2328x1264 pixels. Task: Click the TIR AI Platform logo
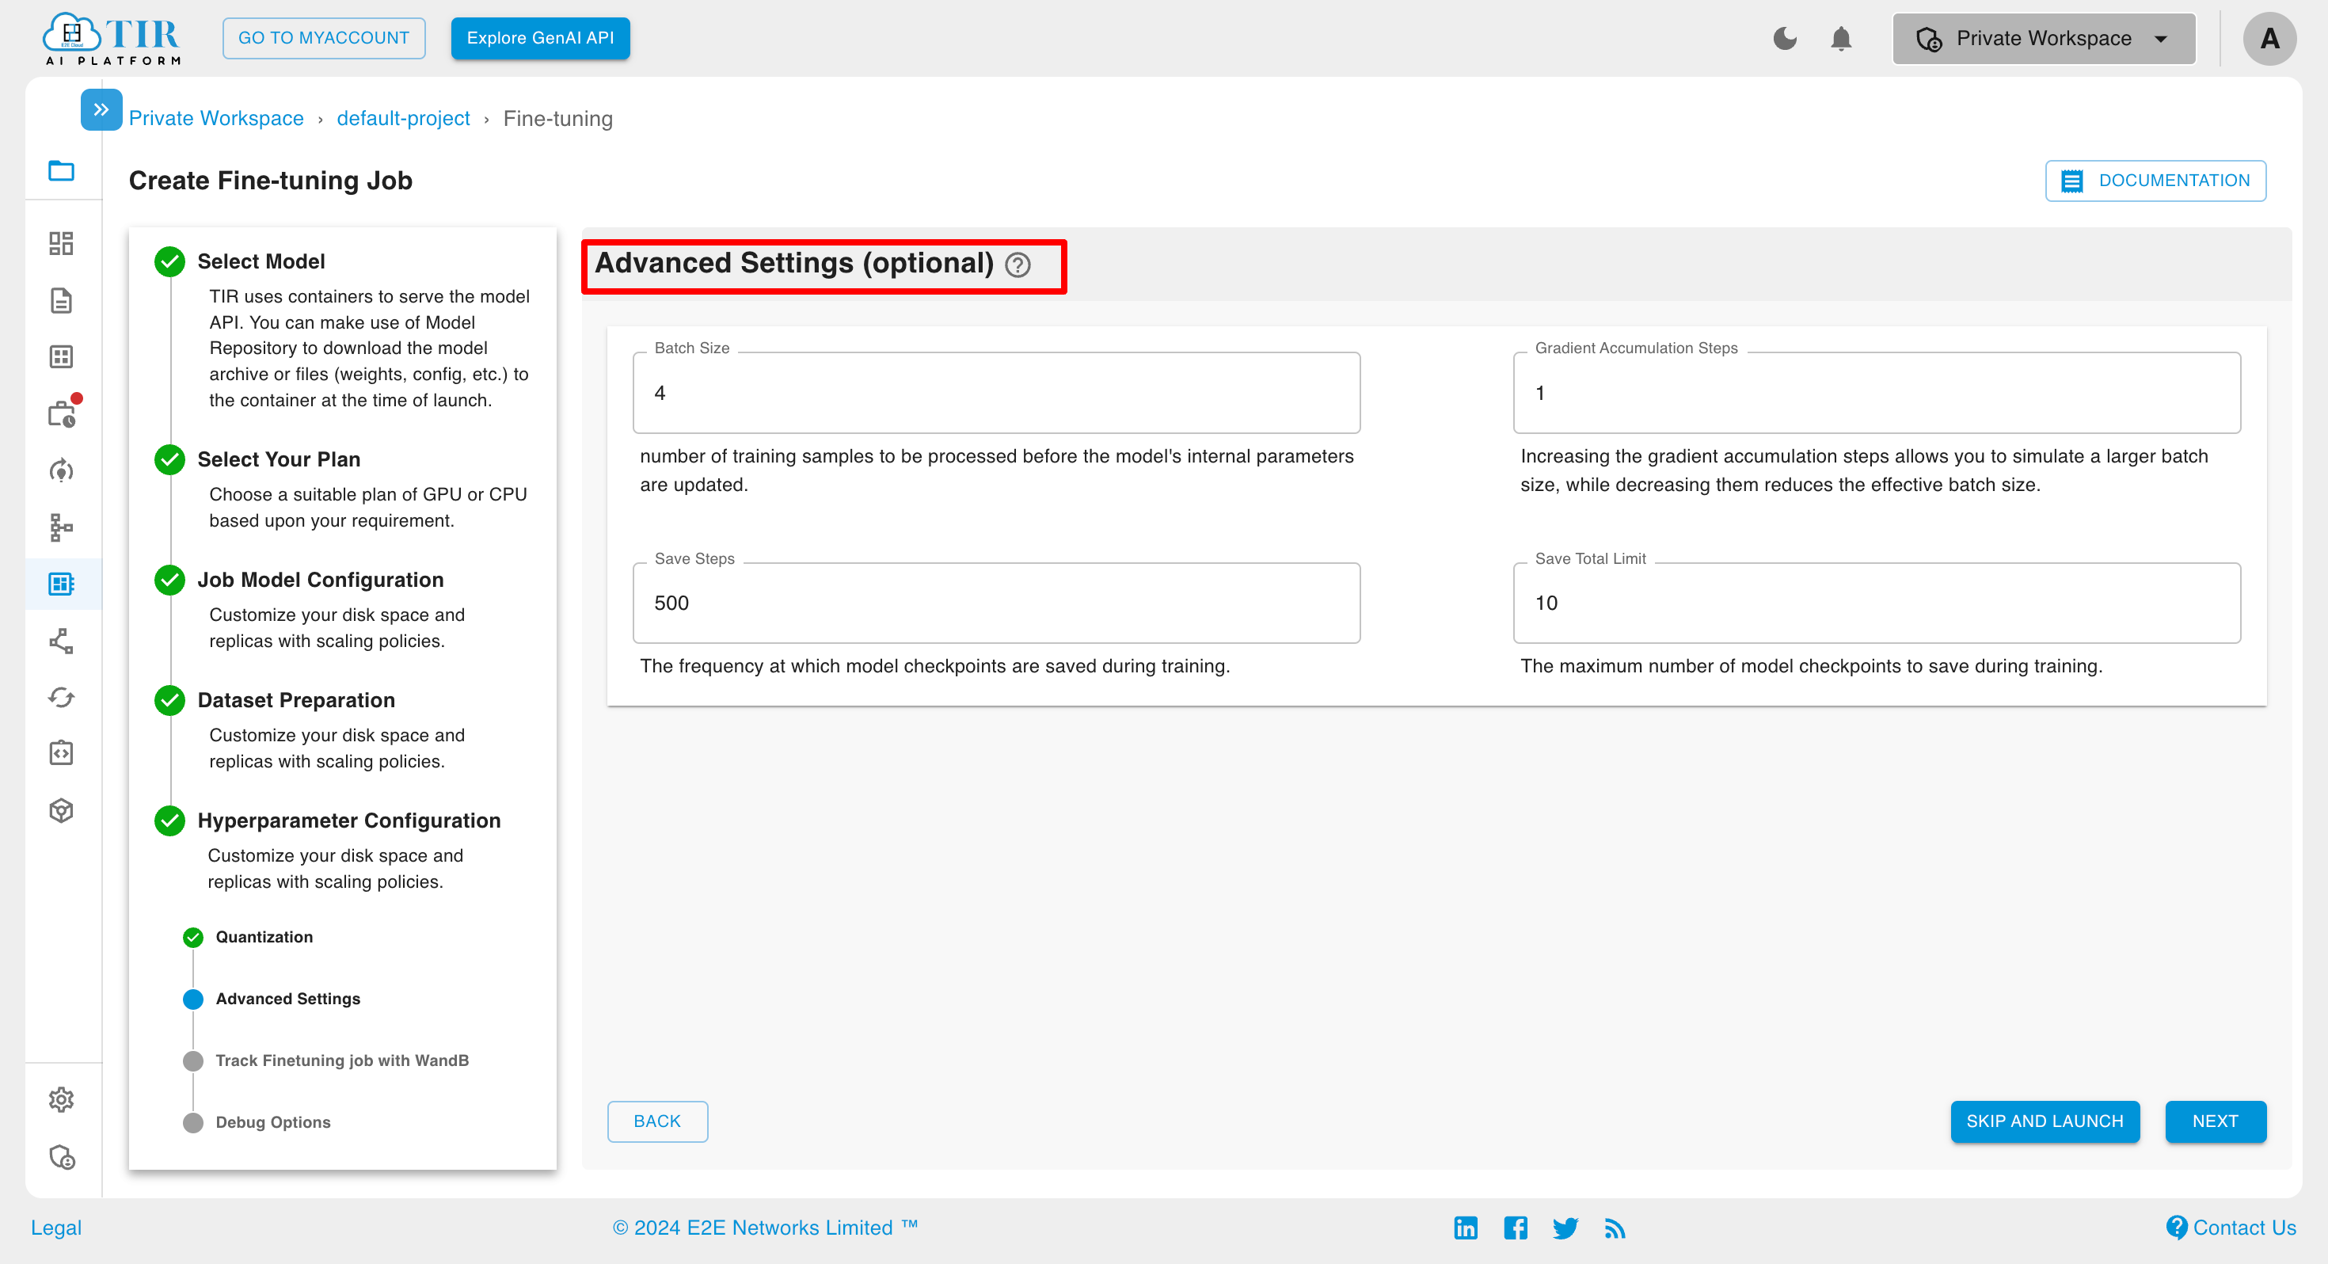point(112,38)
